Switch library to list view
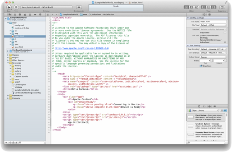Image resolution: width=232 pixels, height=152 pixels. click(x=225, y=110)
